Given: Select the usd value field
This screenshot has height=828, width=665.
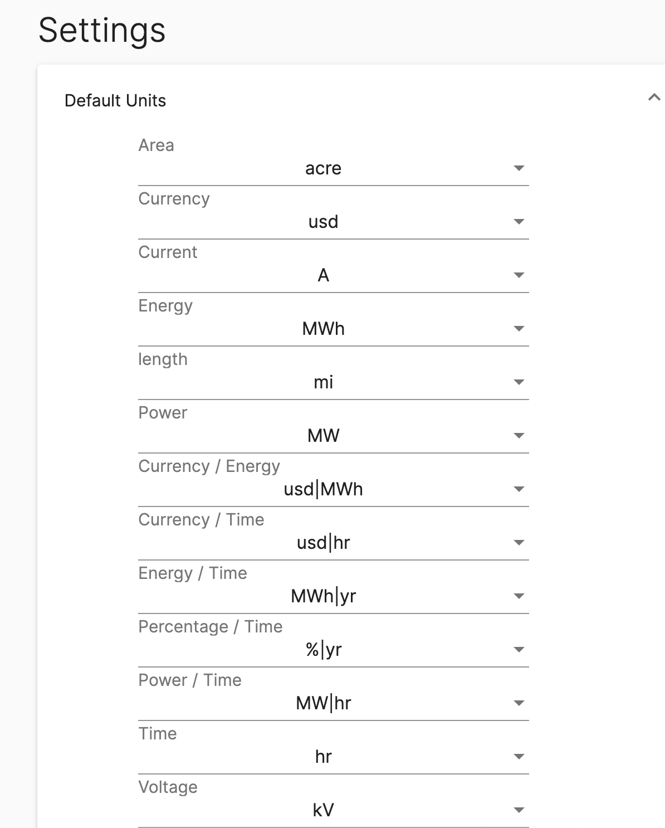Looking at the screenshot, I should coord(324,221).
